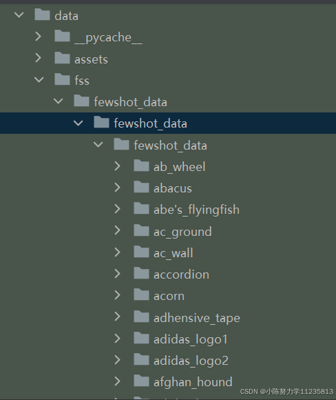
Task: Select the adidas_logo1 folder name
Action: coord(191,340)
